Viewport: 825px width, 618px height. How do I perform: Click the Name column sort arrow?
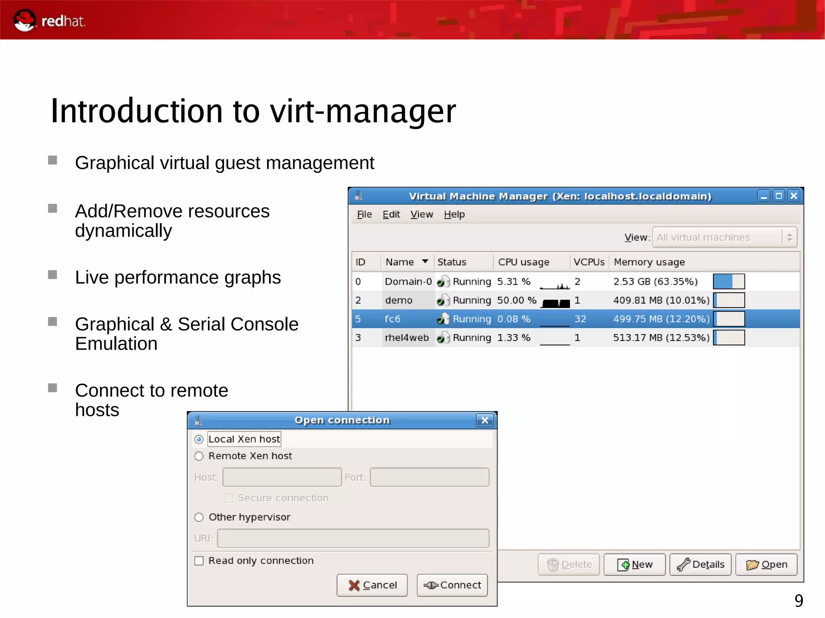425,261
